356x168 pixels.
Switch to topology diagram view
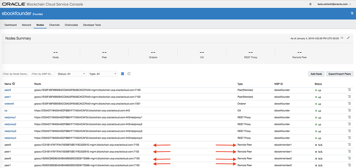[129, 74]
